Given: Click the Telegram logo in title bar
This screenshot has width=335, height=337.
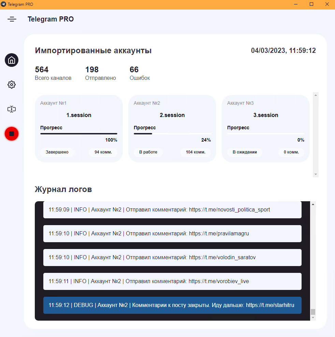Looking at the screenshot, I should (3, 4).
